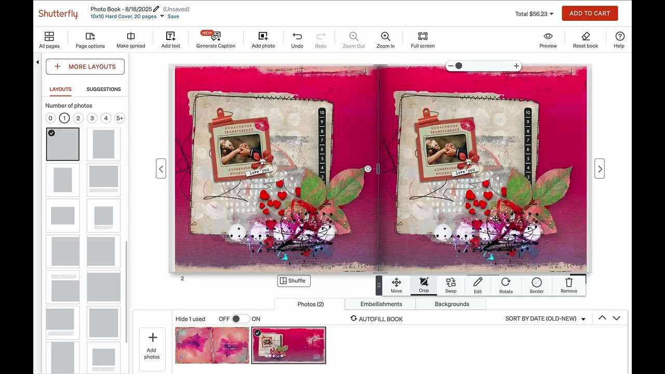Swap the selected photo
665x374 pixels.
(451, 285)
